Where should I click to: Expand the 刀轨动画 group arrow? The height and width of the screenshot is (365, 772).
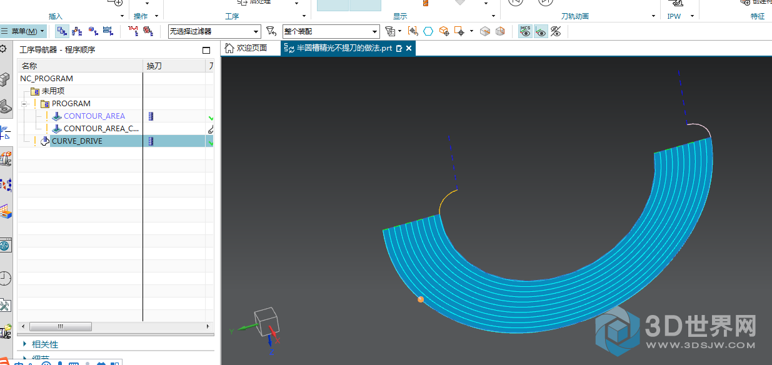point(653,16)
